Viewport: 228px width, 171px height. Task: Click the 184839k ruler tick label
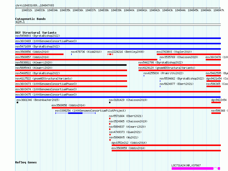point(116,10)
